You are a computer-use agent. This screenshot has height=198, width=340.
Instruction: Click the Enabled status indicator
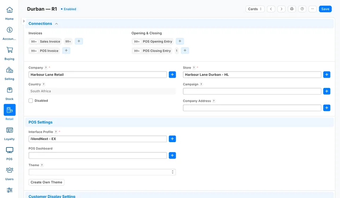click(x=68, y=9)
